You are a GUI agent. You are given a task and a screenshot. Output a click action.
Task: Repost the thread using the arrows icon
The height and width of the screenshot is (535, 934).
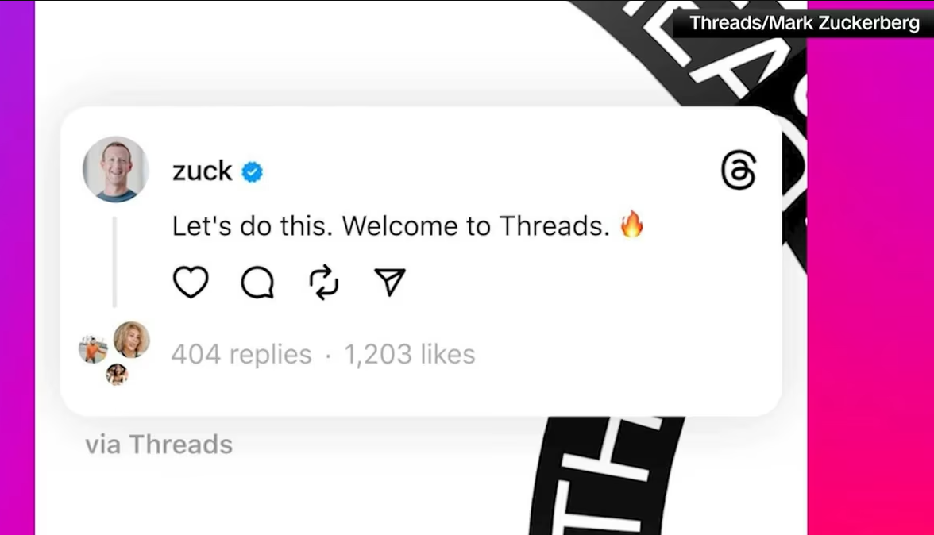(x=323, y=282)
